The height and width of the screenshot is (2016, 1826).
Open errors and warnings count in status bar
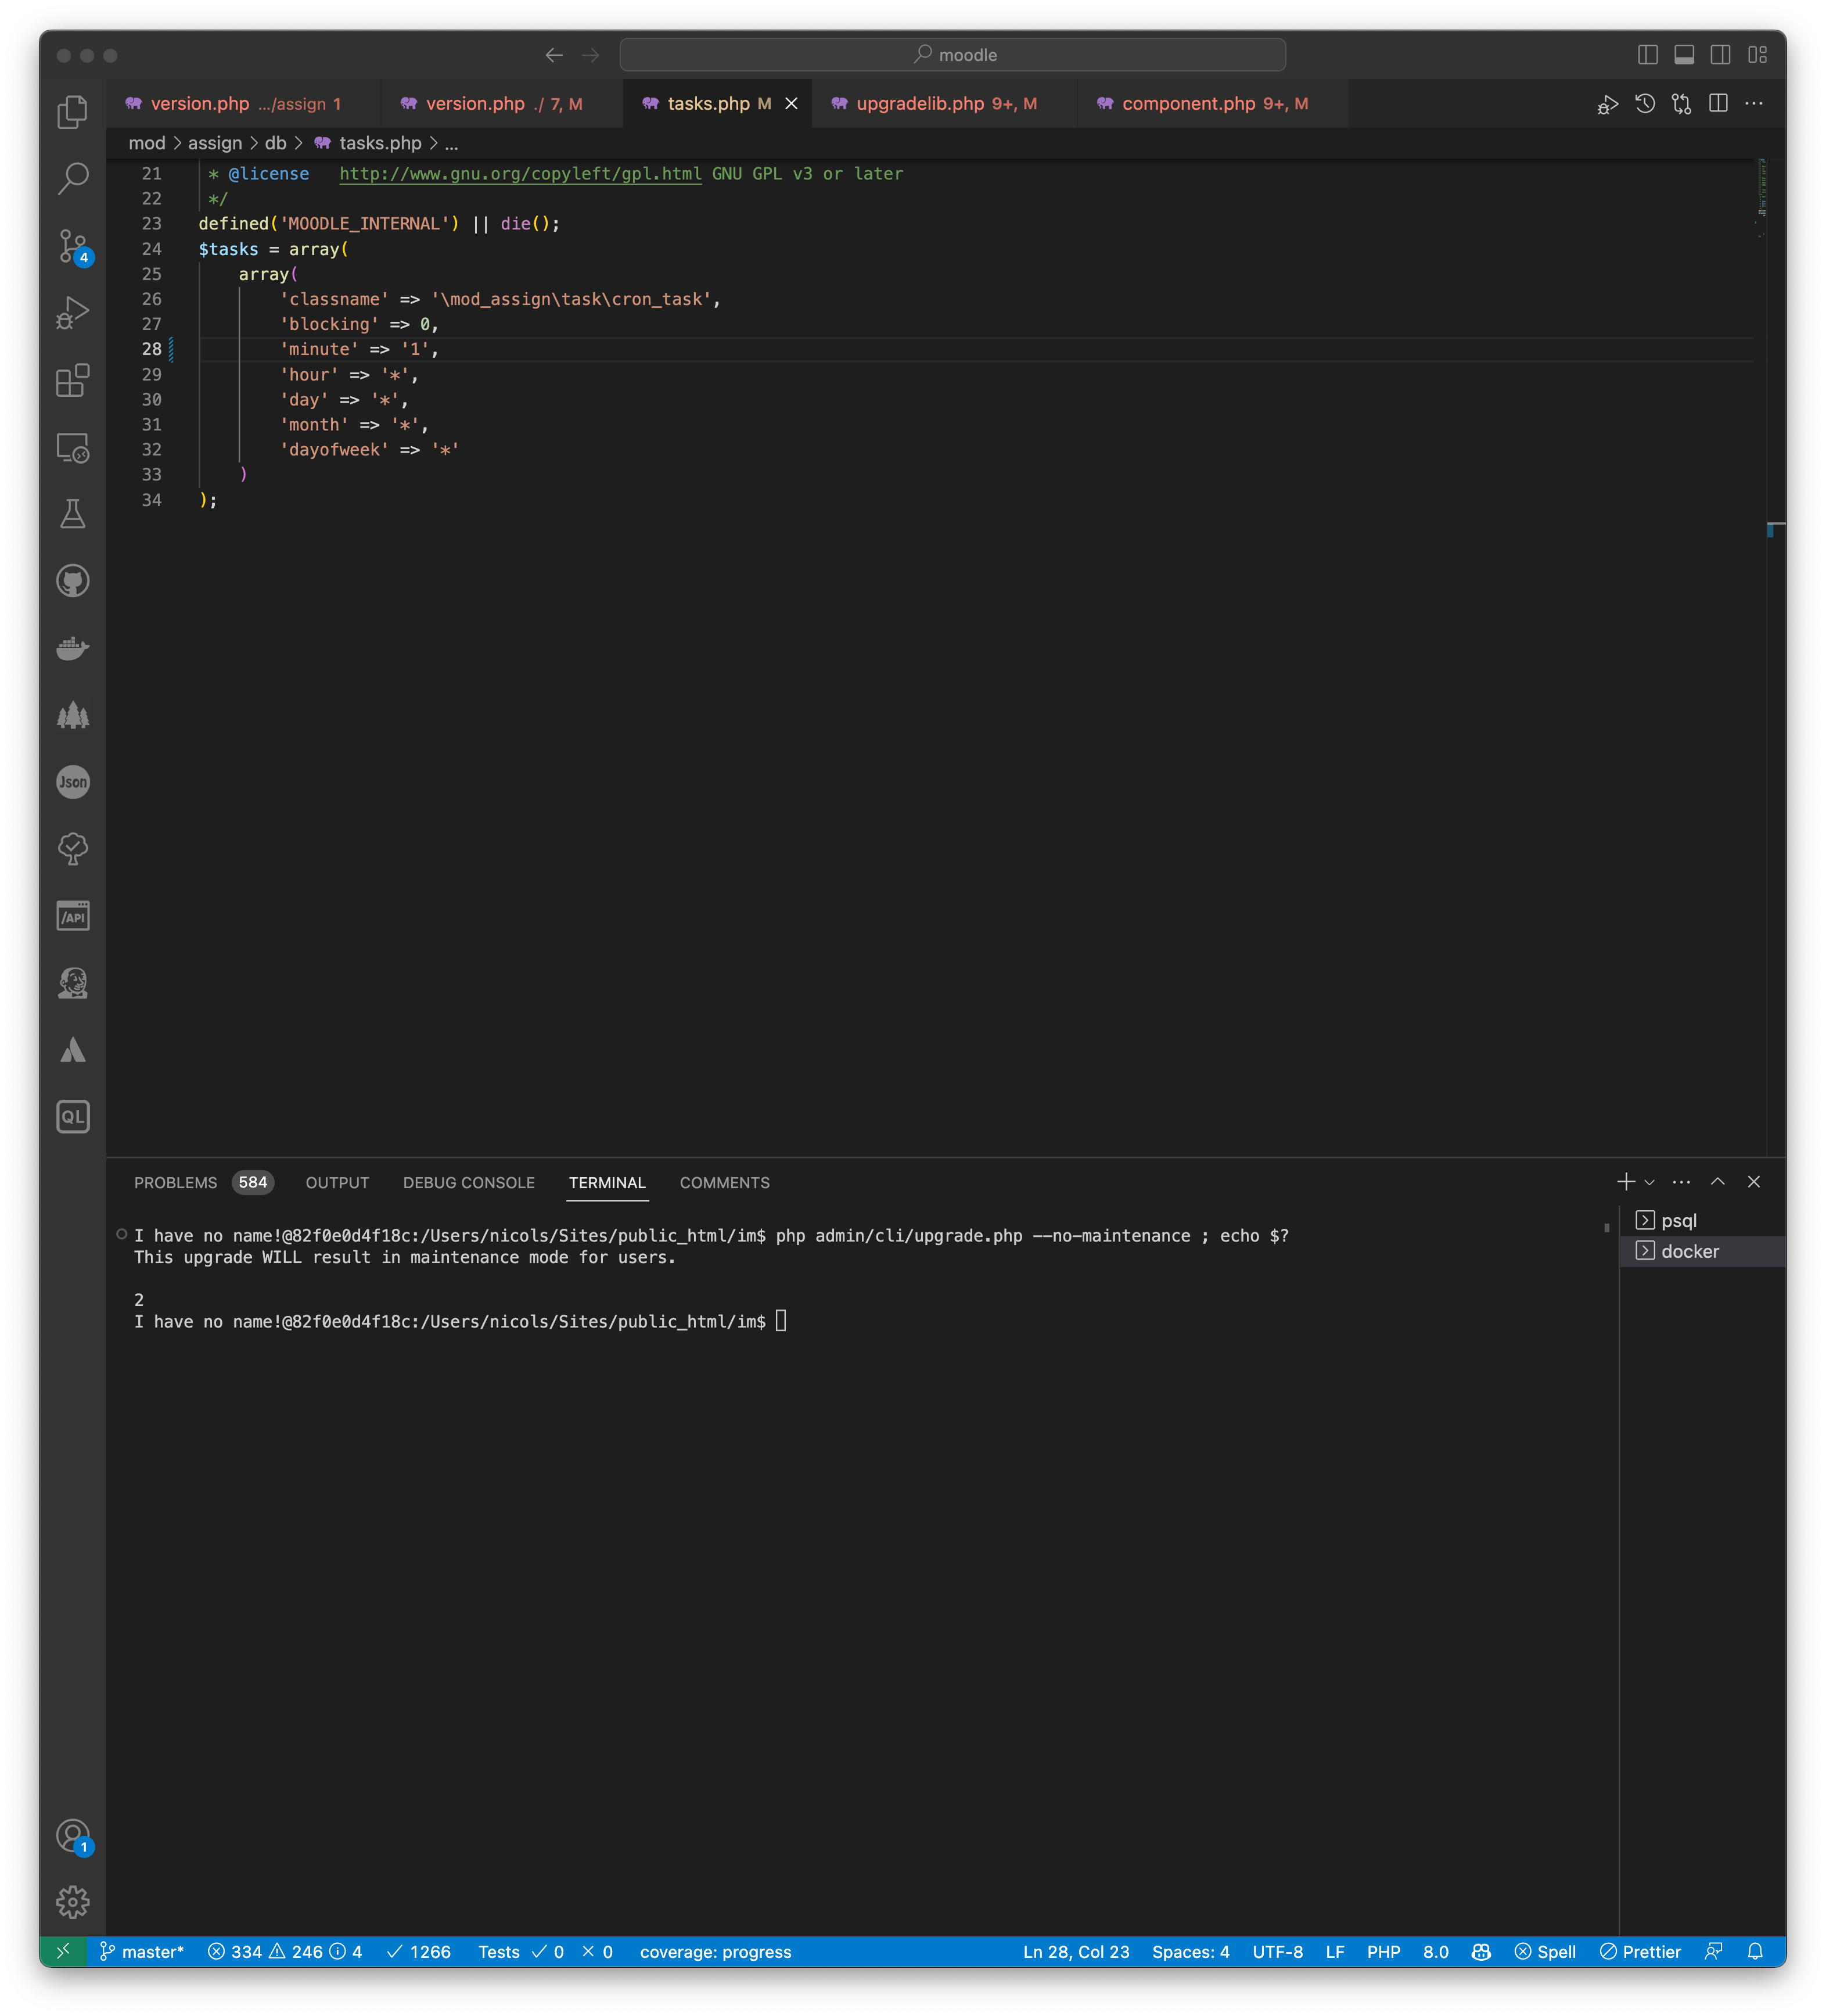(x=285, y=1951)
